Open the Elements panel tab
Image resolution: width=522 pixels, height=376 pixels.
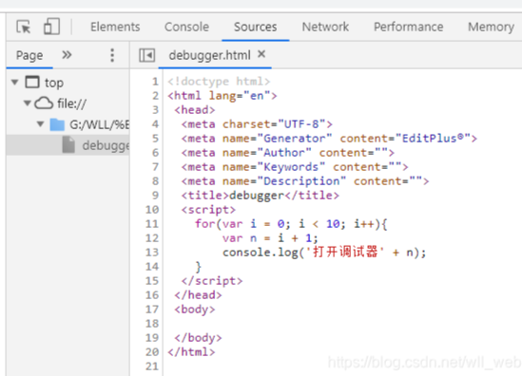tap(115, 27)
